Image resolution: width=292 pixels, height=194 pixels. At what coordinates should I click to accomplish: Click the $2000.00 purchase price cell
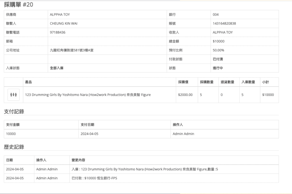[185, 95]
